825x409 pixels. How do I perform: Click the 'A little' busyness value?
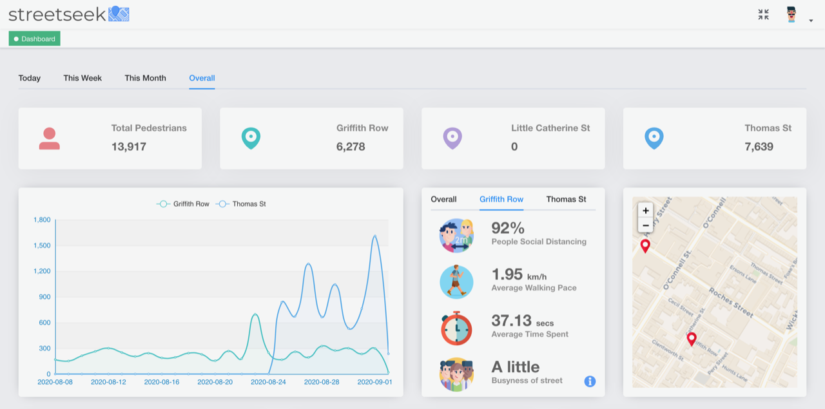(516, 367)
